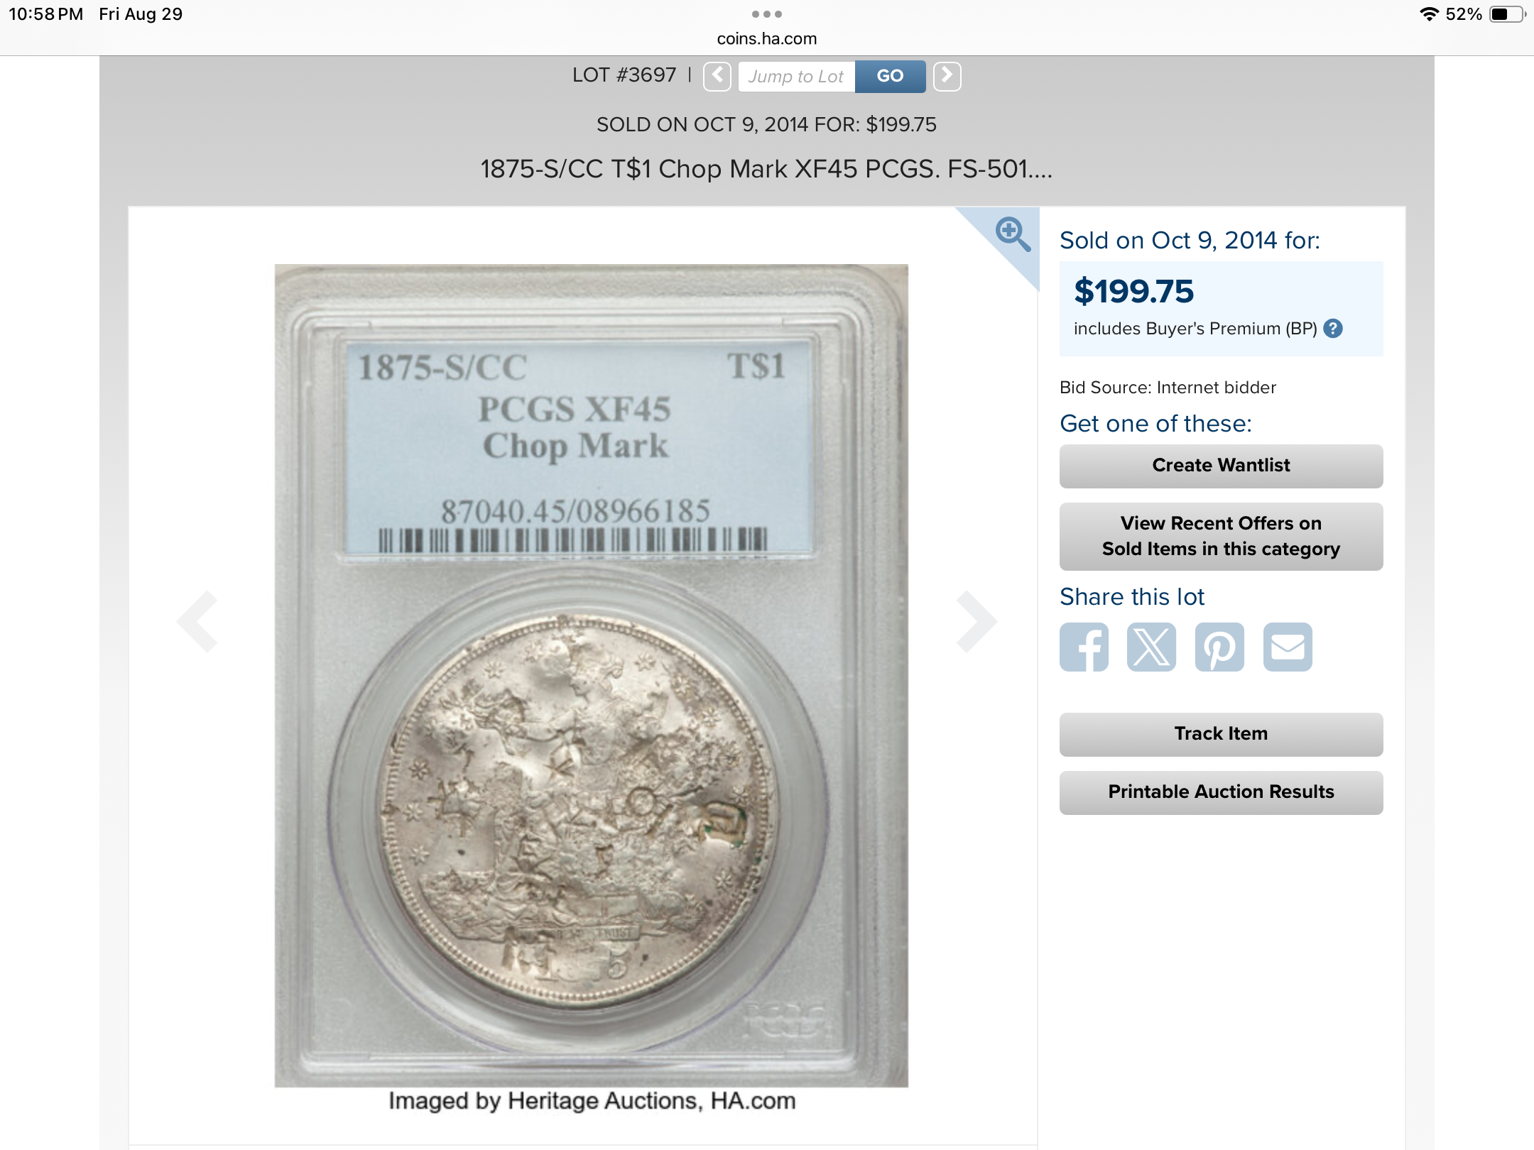Viewport: 1534px width, 1150px height.
Task: Share this lot on Facebook
Action: pos(1084,647)
